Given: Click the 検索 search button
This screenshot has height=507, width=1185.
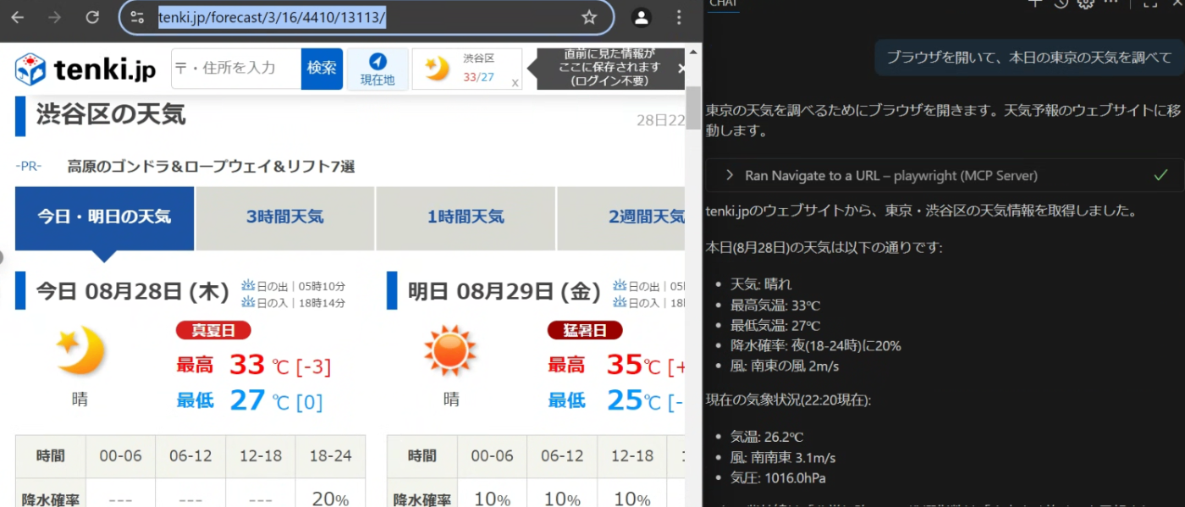Looking at the screenshot, I should click(x=322, y=69).
